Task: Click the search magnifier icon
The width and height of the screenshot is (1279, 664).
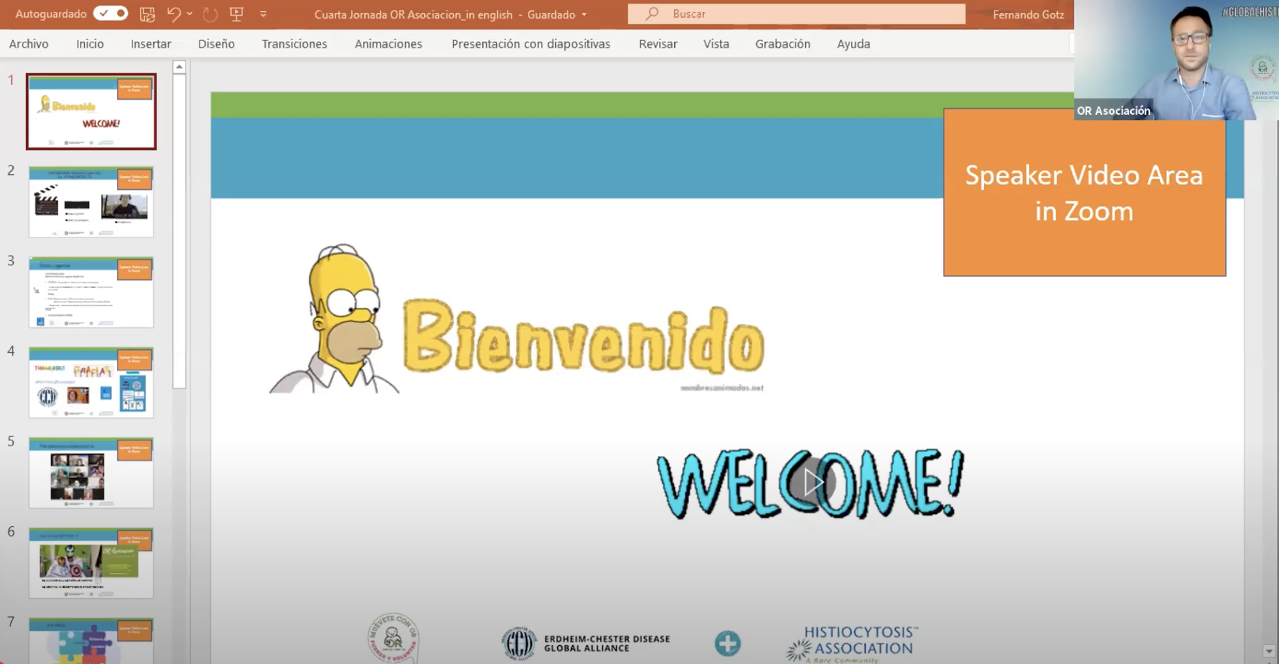Action: click(651, 14)
